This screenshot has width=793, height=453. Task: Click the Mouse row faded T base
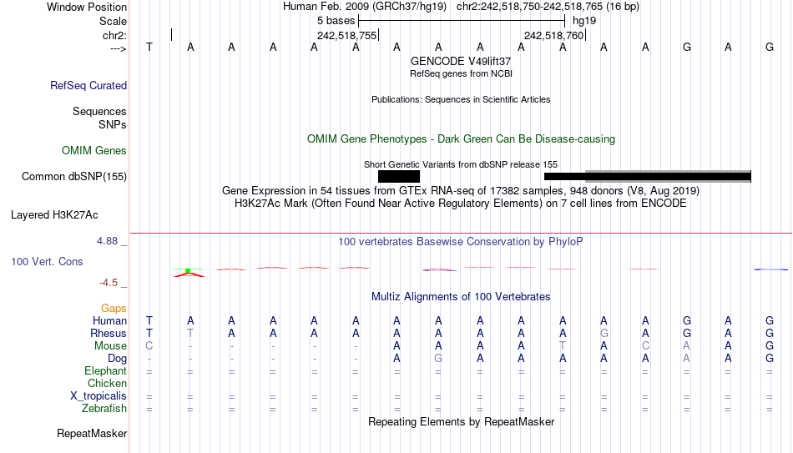pos(563,346)
